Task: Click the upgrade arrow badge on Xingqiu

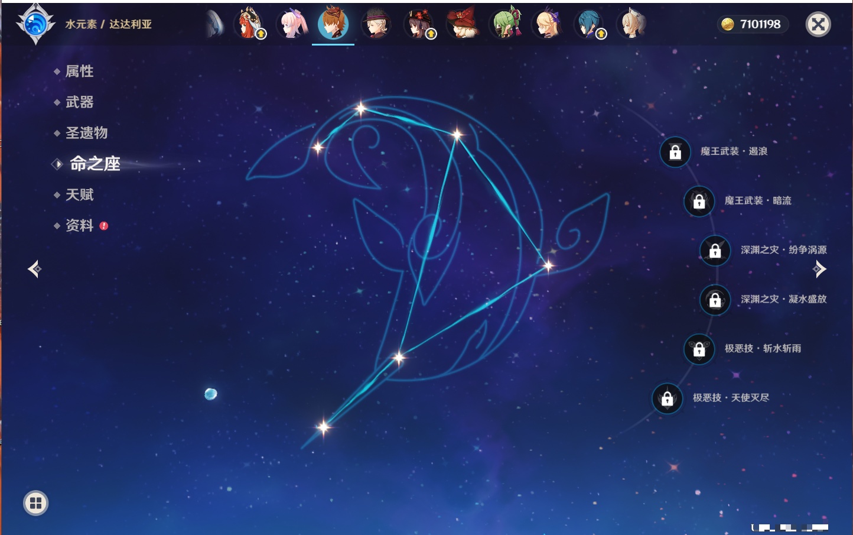Action: pos(601,34)
